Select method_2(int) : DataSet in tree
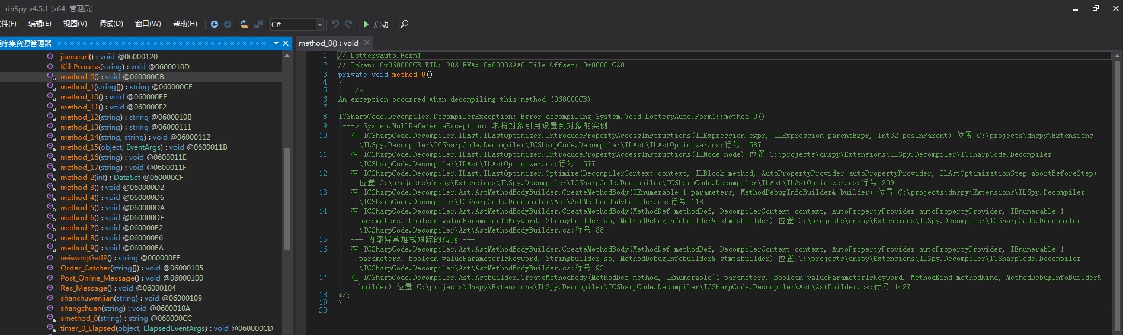Viewport: 1123px width, 335px height. (121, 178)
